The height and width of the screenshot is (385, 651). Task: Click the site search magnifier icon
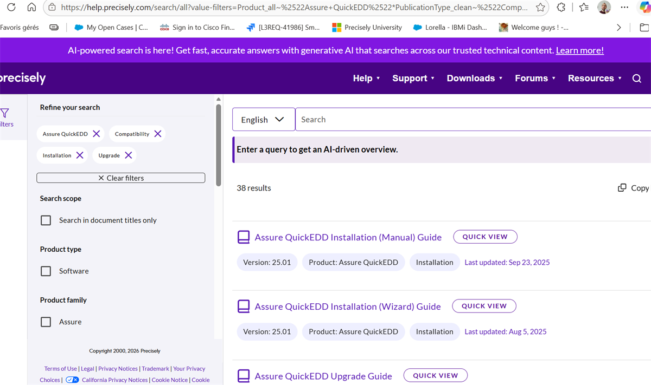point(637,79)
